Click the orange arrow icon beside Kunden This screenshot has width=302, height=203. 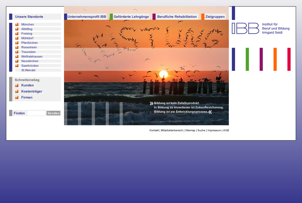(x=17, y=85)
